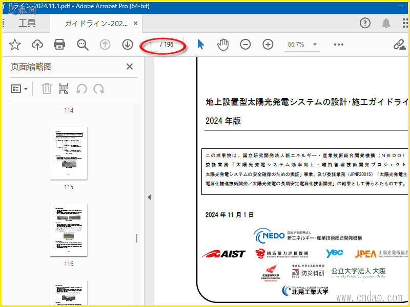Image resolution: width=410 pixels, height=307 pixels.
Task: Collapse the navigation pane arrow
Action: pos(149,197)
